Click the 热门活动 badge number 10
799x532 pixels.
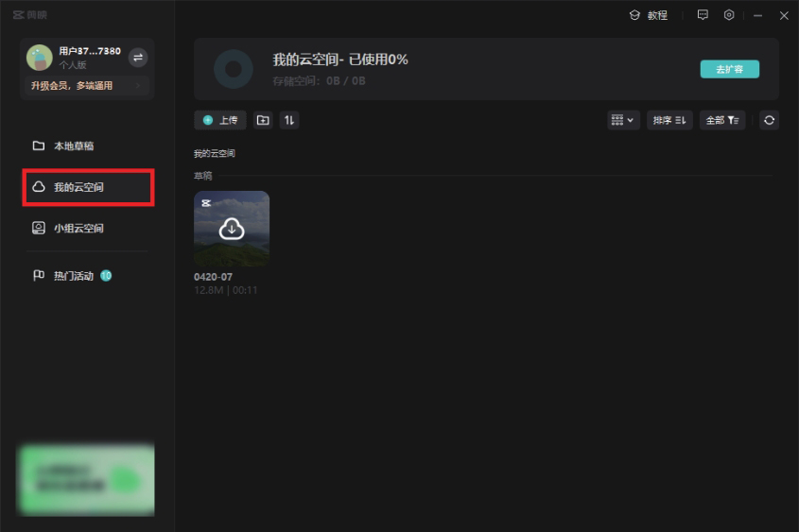click(x=106, y=276)
